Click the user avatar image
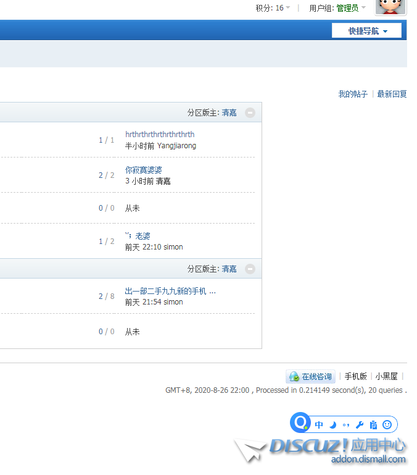The image size is (417, 475). (391, 7)
